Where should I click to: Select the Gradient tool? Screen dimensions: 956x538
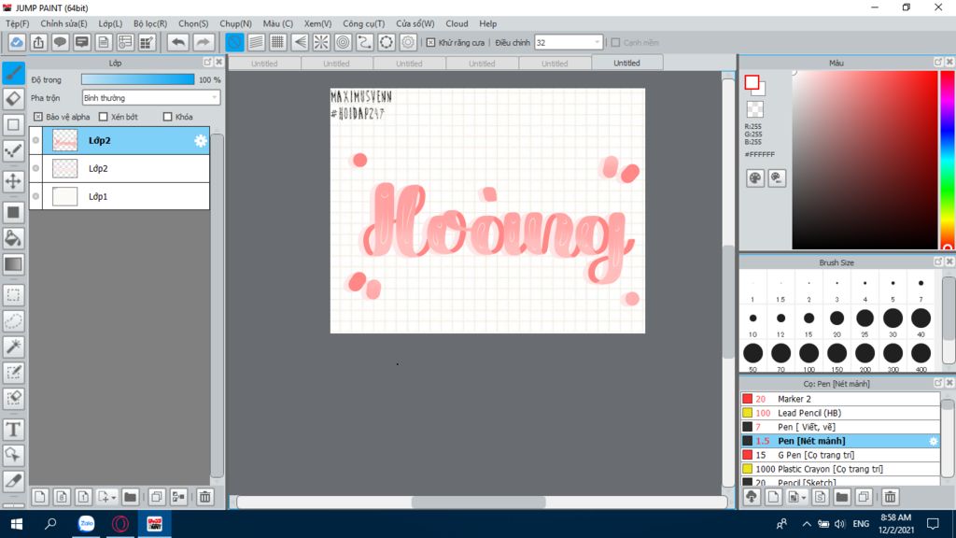tap(13, 264)
